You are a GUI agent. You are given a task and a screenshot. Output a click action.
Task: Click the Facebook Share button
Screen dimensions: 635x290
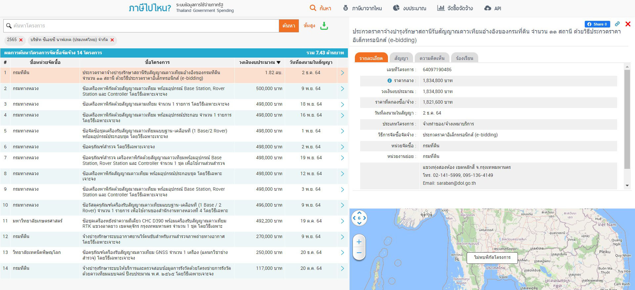(x=597, y=24)
